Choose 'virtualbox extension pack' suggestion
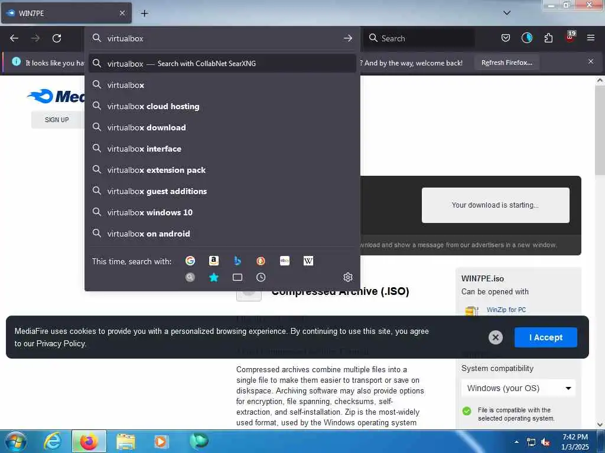Viewport: 605px width, 453px height. 222,169
